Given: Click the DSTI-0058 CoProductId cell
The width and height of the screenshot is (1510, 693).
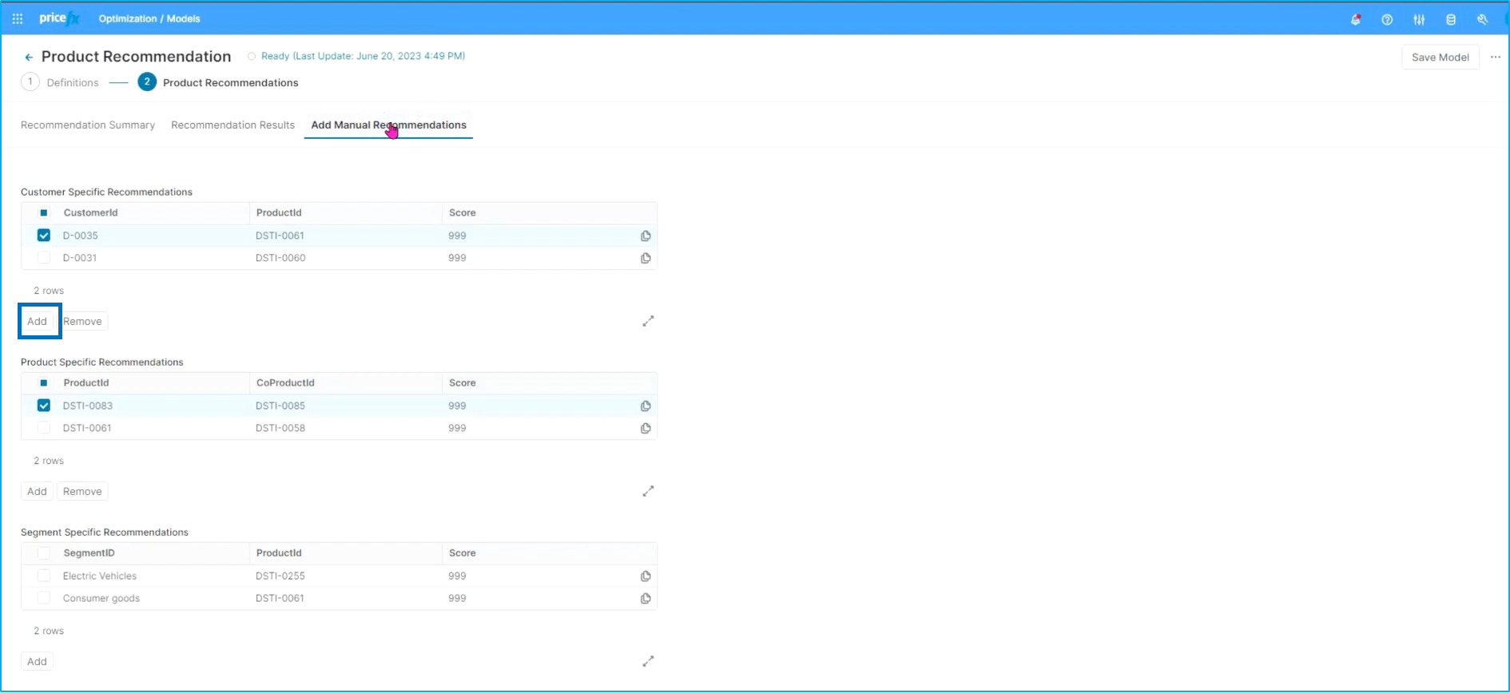Looking at the screenshot, I should (x=280, y=428).
